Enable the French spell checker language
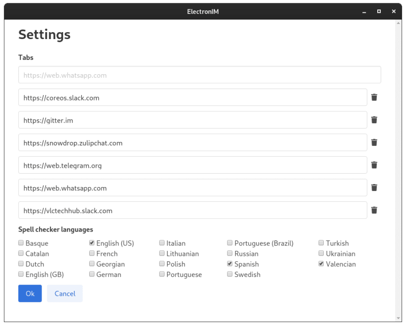The width and height of the screenshot is (406, 326). (x=92, y=253)
